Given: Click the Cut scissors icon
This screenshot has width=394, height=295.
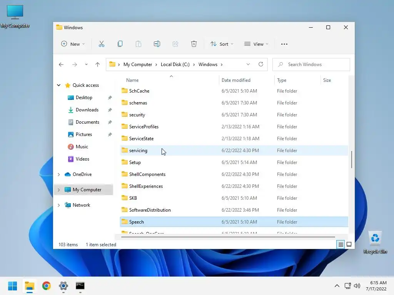Looking at the screenshot, I should (102, 44).
